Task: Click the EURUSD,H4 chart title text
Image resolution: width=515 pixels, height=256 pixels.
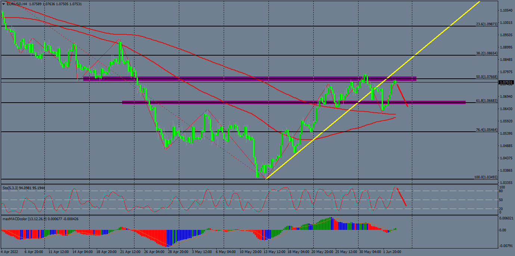Action: click(17, 4)
